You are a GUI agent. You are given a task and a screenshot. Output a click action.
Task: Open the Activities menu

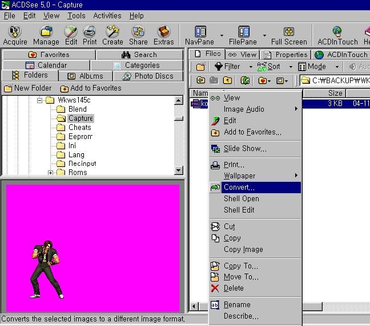[107, 16]
